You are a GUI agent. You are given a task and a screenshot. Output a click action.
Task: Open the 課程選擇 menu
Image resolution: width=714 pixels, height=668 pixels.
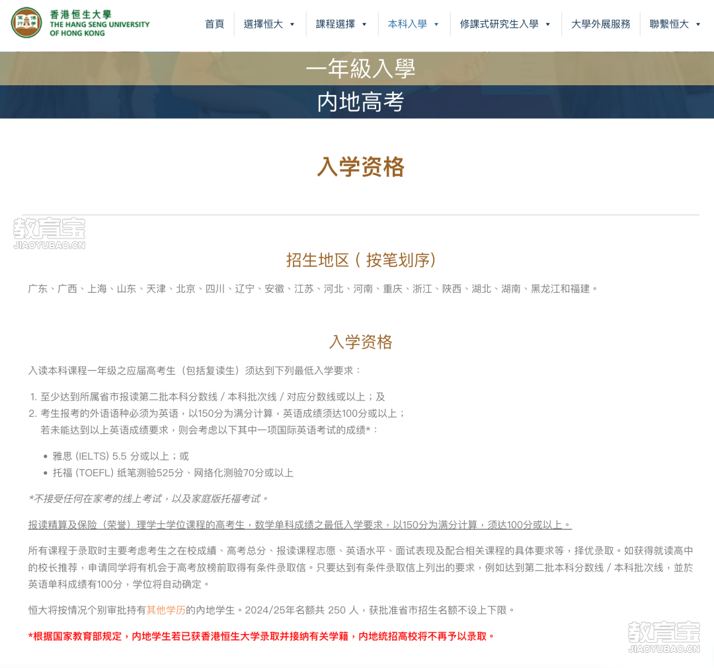(336, 24)
